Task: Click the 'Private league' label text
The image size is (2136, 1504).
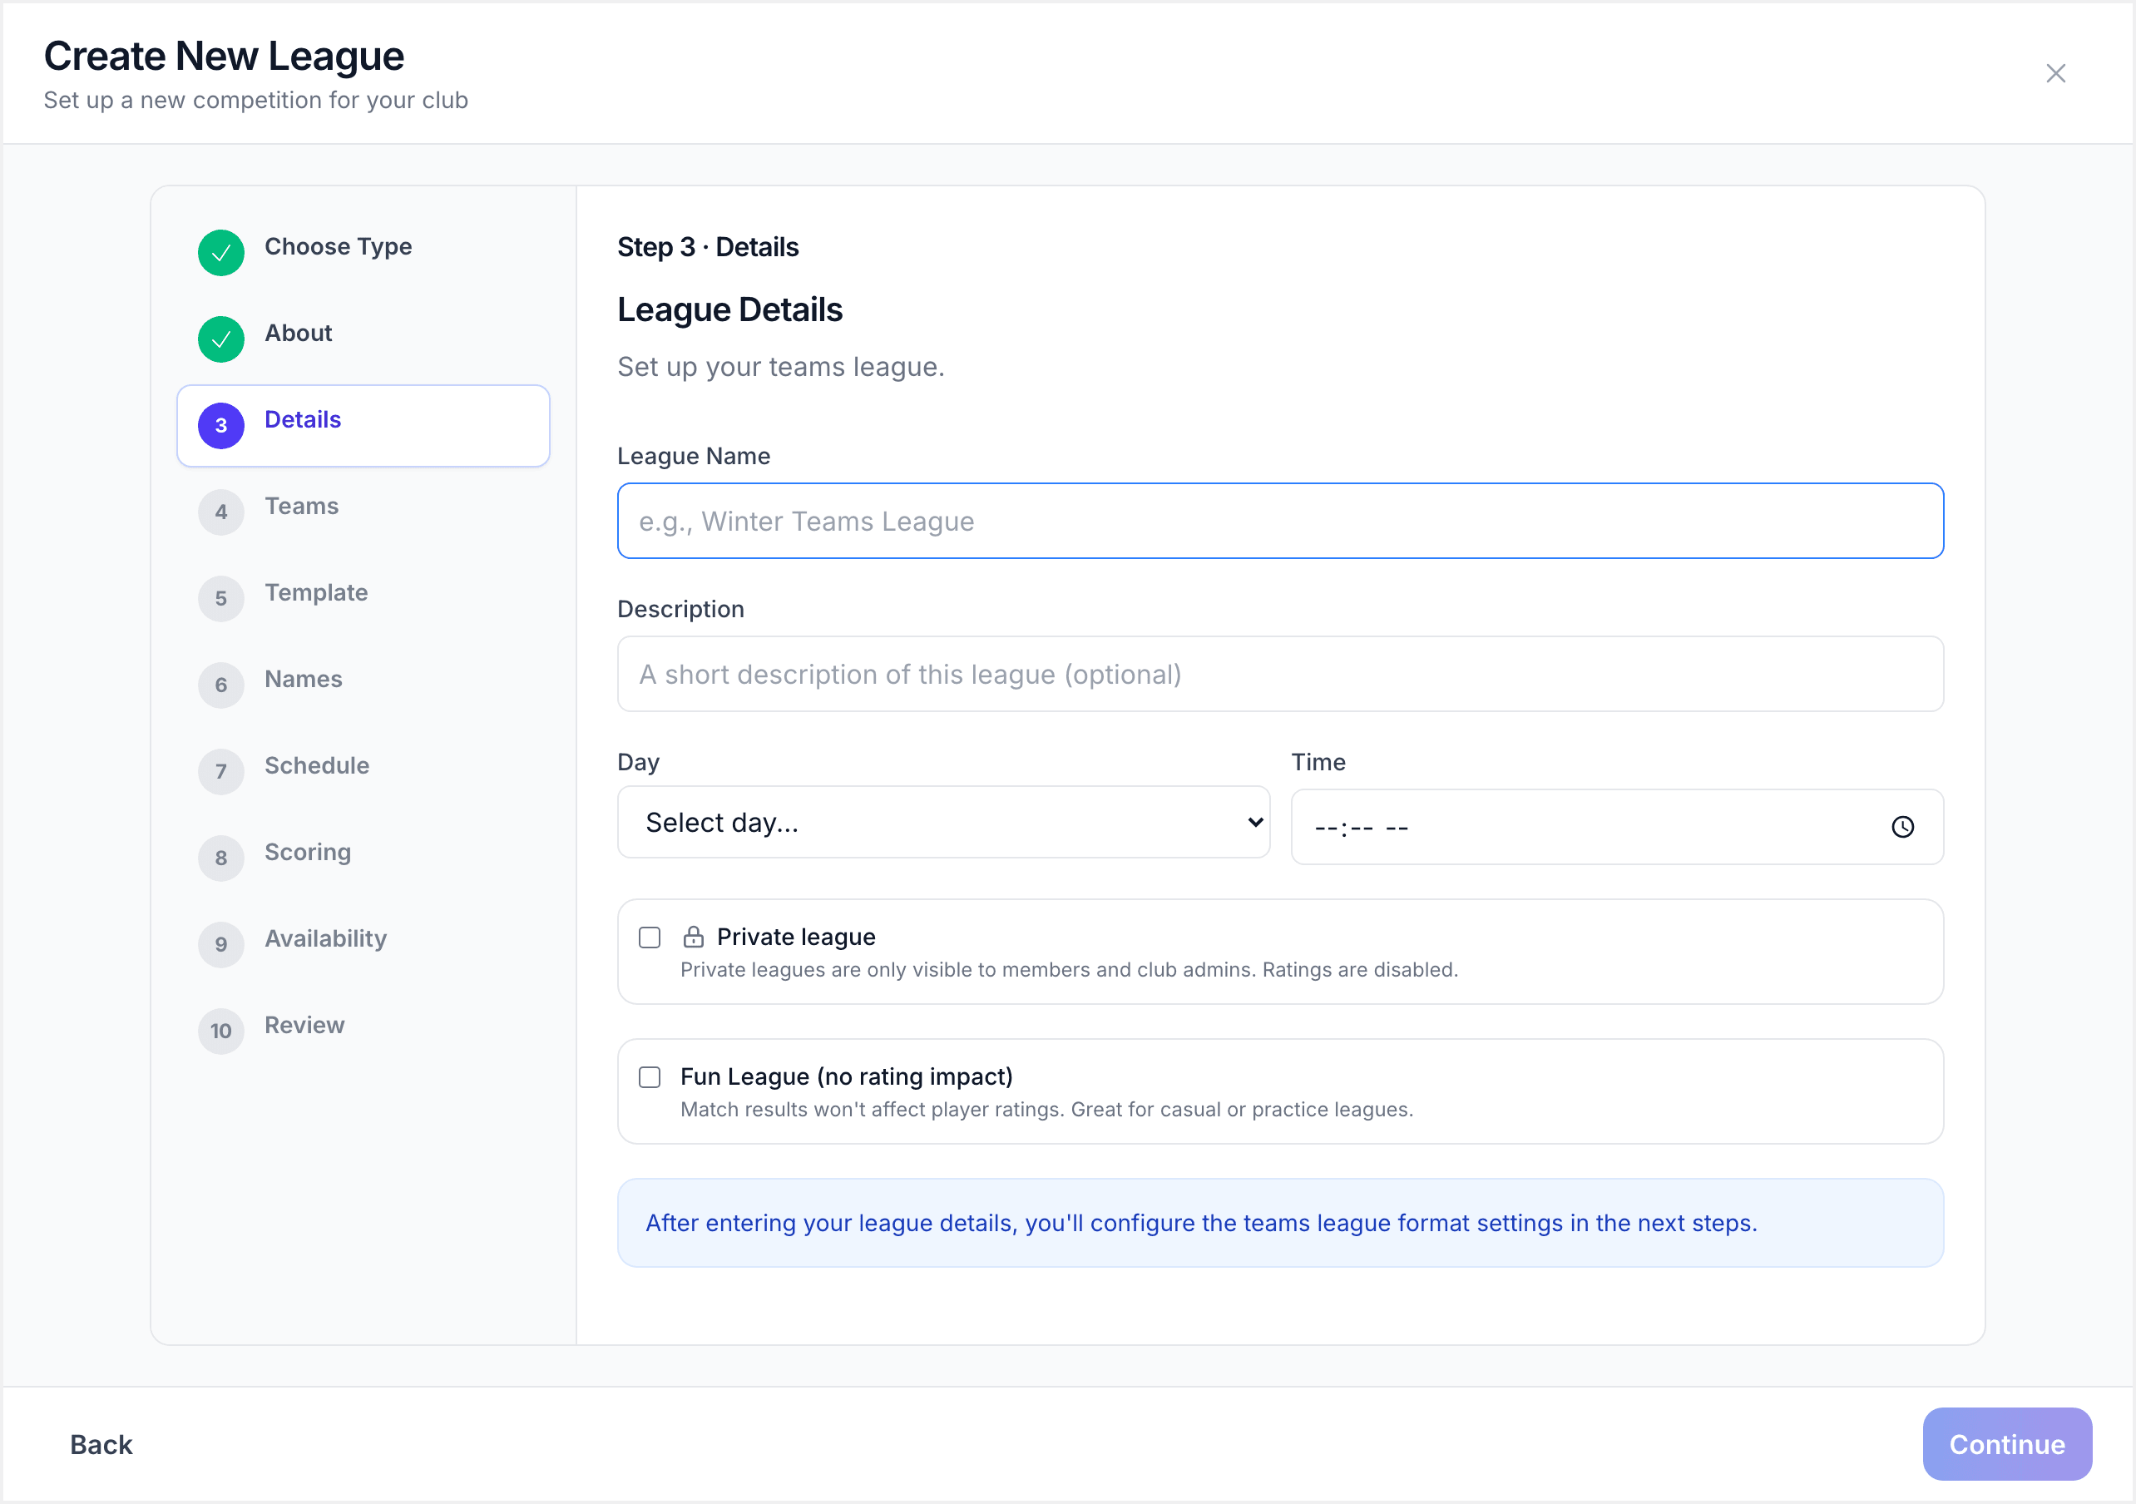Action: coord(795,937)
